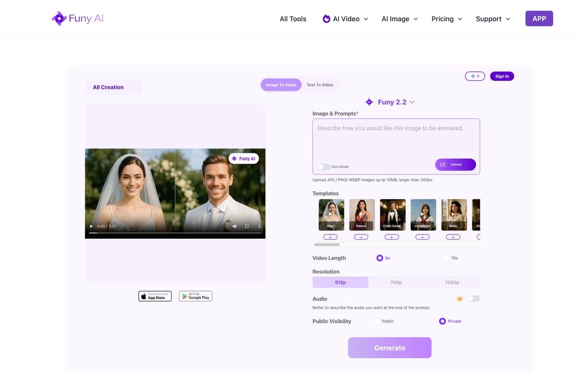Screen dimensions: 572x372
Task: Open video player more options menu
Action: [259, 226]
